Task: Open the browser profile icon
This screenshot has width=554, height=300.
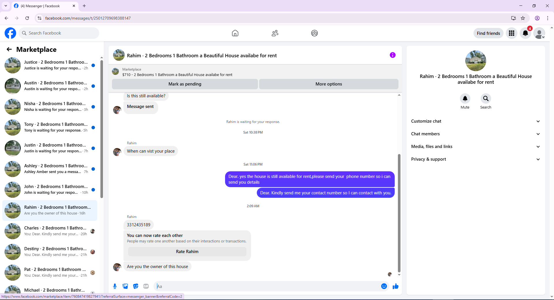Action: 537,18
